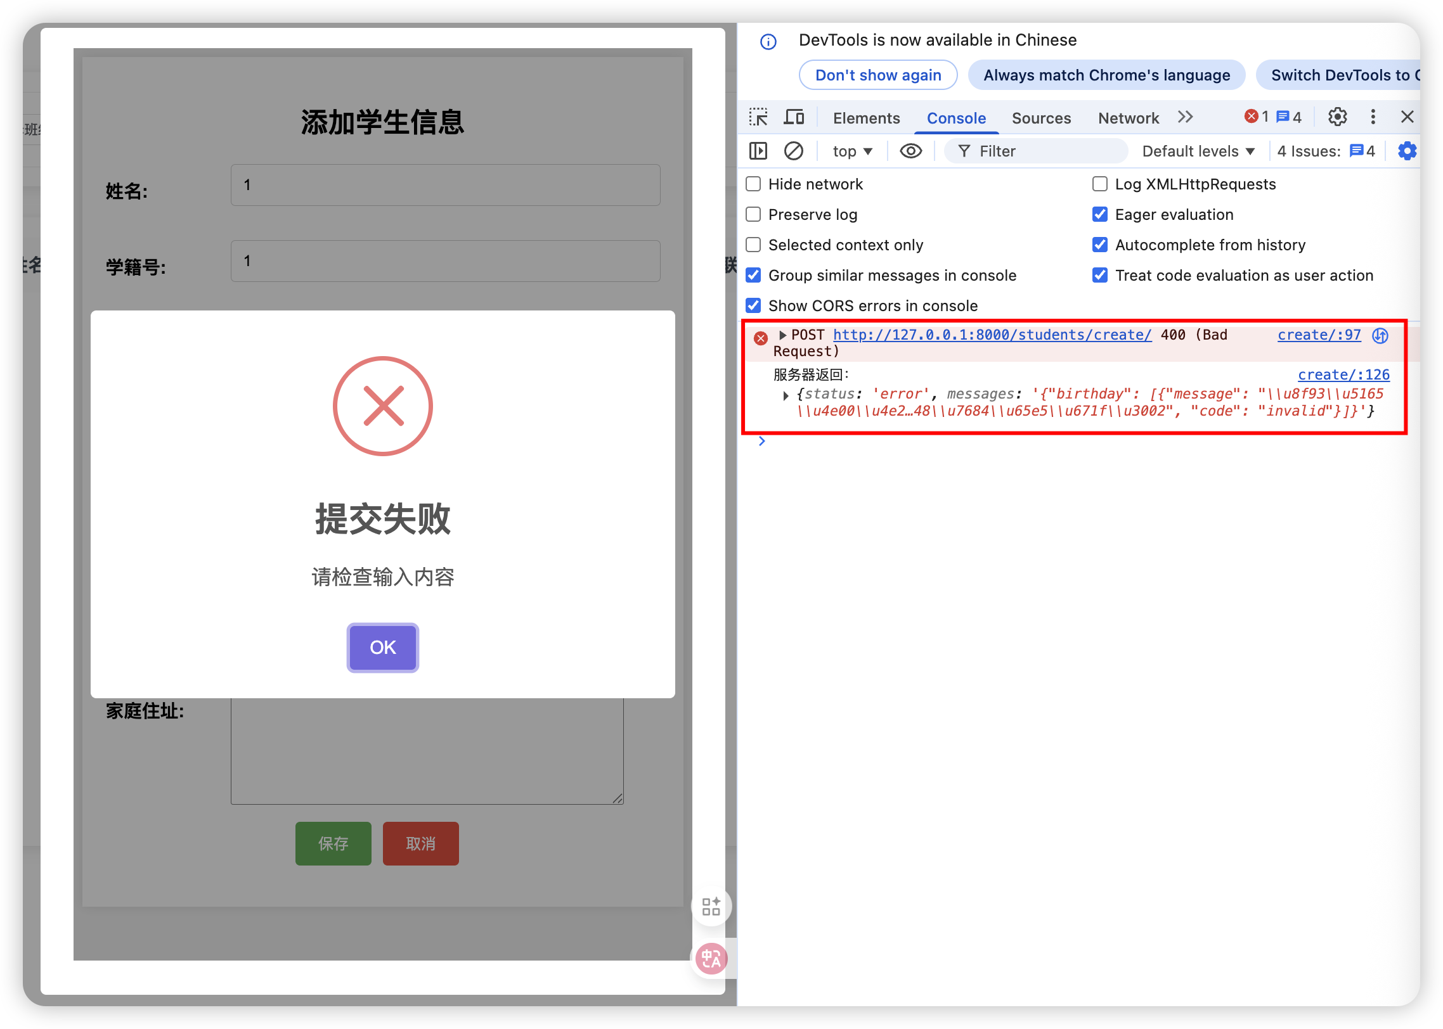The height and width of the screenshot is (1029, 1443).
Task: Click the translate floating icon
Action: click(711, 959)
